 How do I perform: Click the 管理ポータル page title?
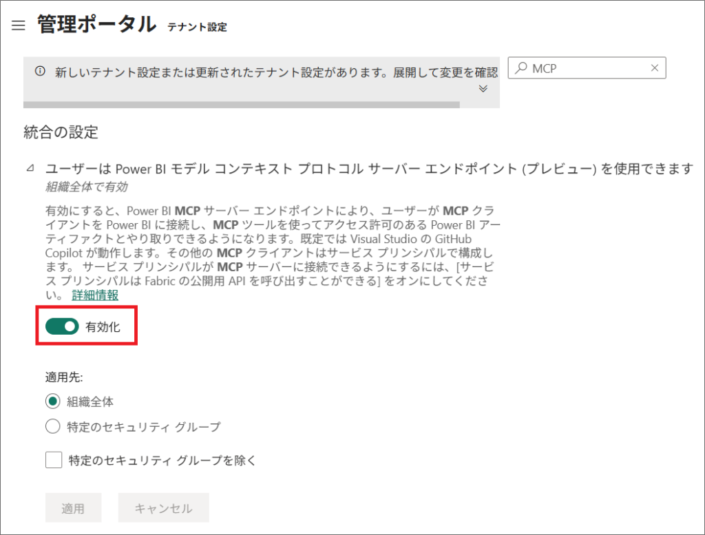coord(96,24)
